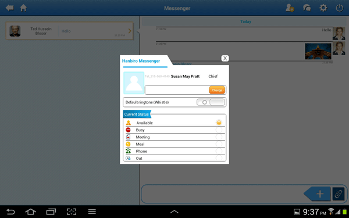Toggle the Default ringtone (Whistle) switch
This screenshot has width=349, height=218.
211,102
